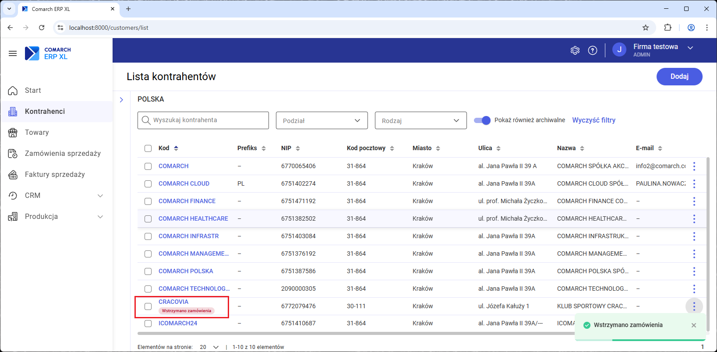The image size is (717, 352).
Task: Click the AI assistant icon in header
Action: tap(575, 50)
